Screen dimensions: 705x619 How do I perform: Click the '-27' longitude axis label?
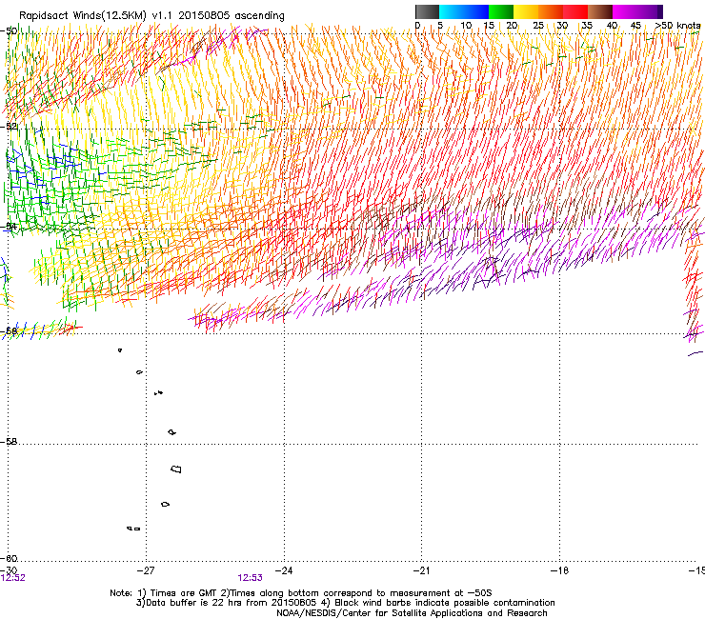click(145, 570)
